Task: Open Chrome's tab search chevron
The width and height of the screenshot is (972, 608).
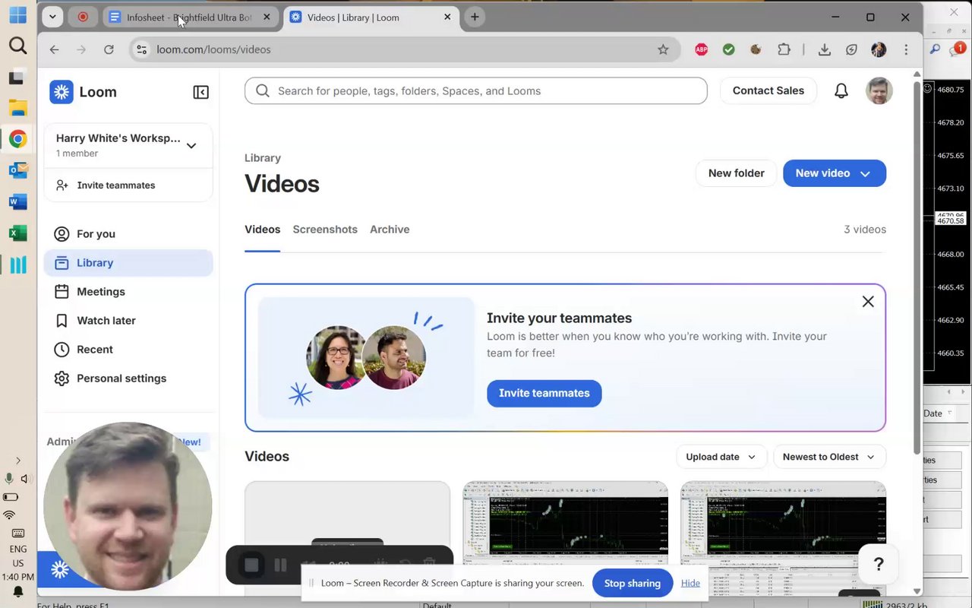Action: 52,17
